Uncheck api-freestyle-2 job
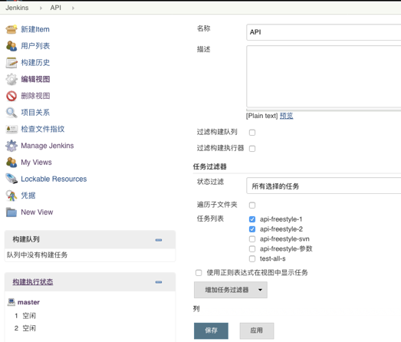The image size is (401, 342). click(x=252, y=229)
